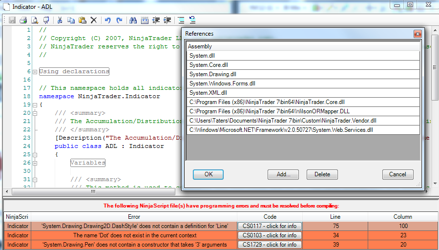Screen dimensions: 439x250
Task: Undo the last edit via toolbar
Action: point(108,20)
